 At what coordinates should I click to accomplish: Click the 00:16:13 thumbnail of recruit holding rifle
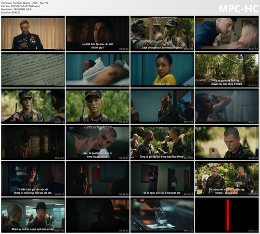point(33,106)
